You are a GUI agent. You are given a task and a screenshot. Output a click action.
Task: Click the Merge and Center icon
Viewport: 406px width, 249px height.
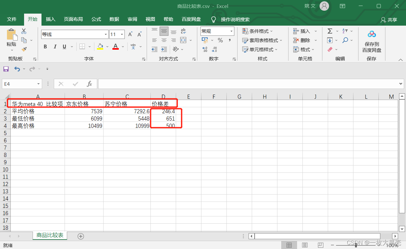tap(183, 40)
